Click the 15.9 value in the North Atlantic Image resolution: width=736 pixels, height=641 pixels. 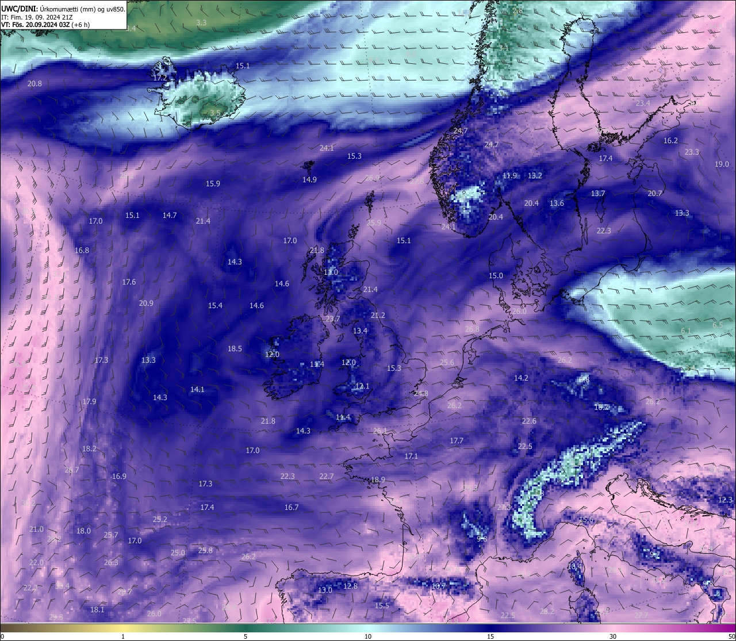pyautogui.click(x=213, y=183)
